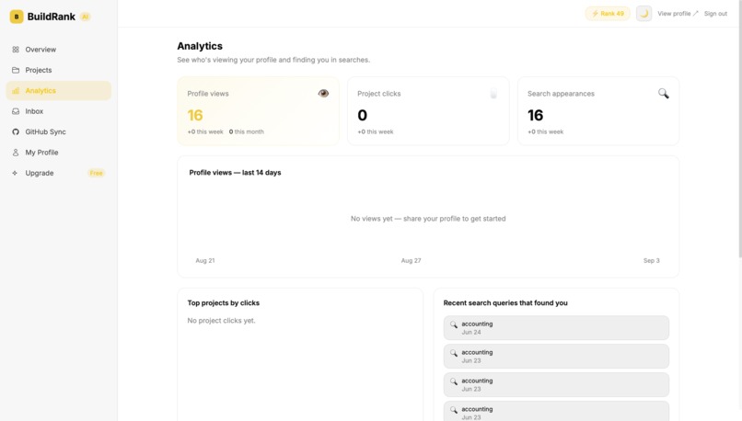Open View profile link
This screenshot has height=421, width=742.
(x=678, y=14)
